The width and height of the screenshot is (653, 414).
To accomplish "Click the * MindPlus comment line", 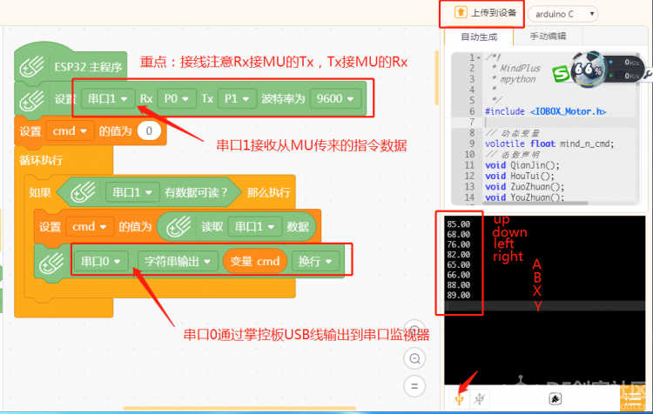I will [515, 68].
